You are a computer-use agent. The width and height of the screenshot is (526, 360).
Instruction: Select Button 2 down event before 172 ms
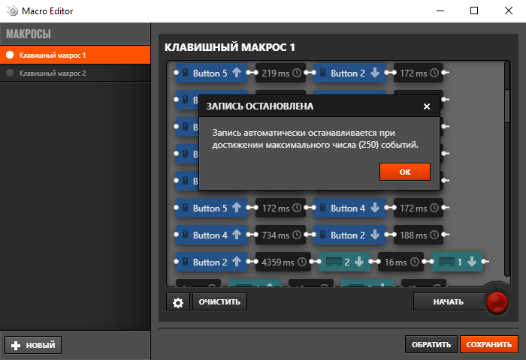pos(349,73)
